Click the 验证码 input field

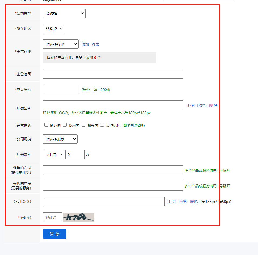53,217
